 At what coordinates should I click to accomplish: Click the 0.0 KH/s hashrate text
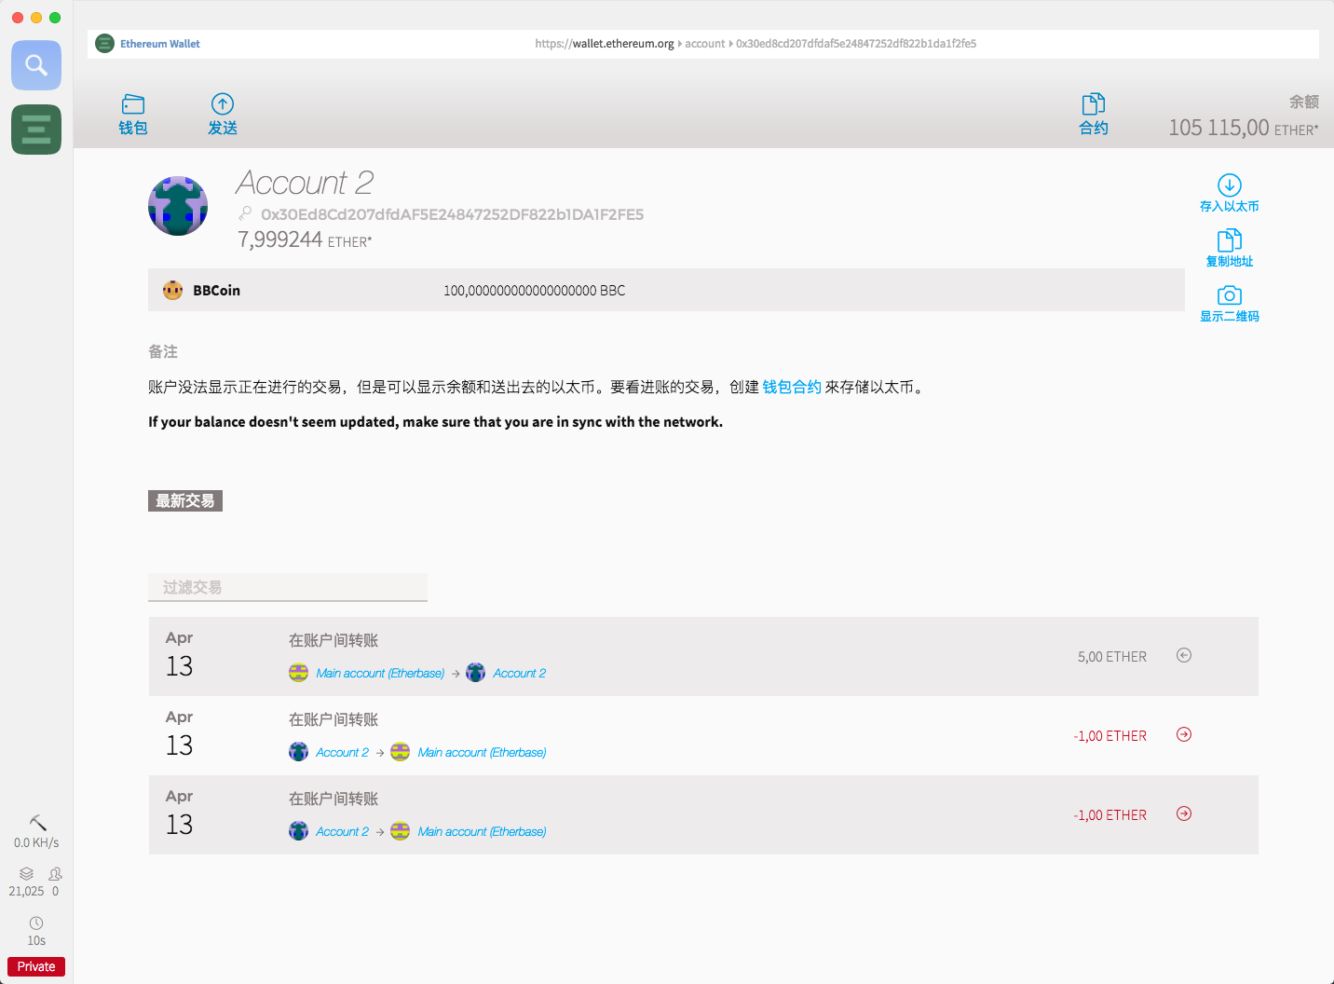[36, 842]
